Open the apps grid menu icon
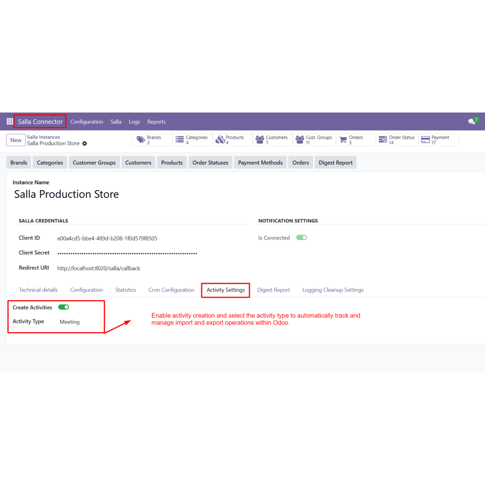Viewport: 485px width, 485px height. tap(10, 121)
